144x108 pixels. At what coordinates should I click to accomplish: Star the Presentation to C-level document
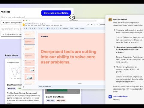[x=40, y=24]
